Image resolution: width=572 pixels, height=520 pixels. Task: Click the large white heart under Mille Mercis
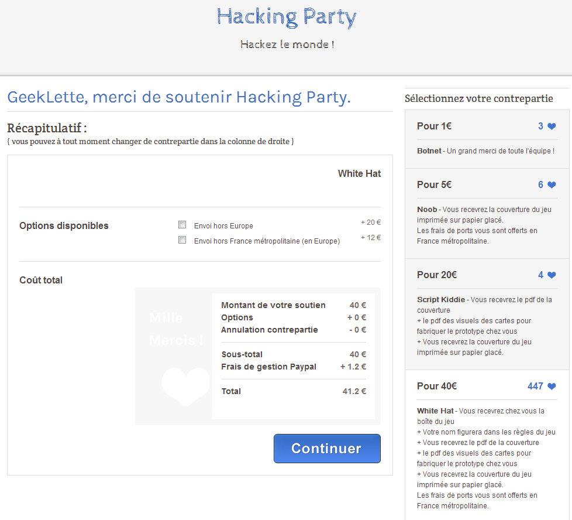[185, 386]
